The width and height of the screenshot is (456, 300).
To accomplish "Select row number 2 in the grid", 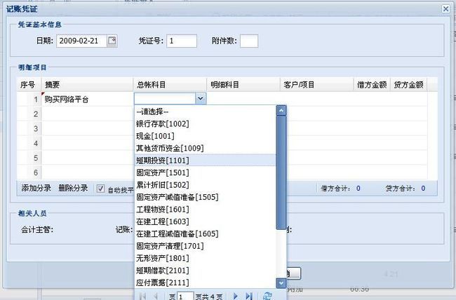I will (x=29, y=114).
